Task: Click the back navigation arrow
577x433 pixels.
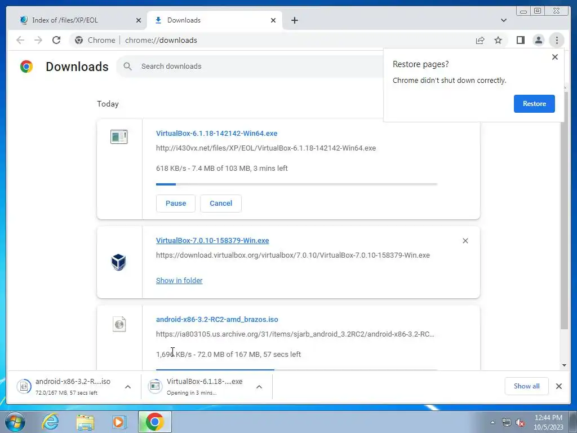Action: (20, 40)
